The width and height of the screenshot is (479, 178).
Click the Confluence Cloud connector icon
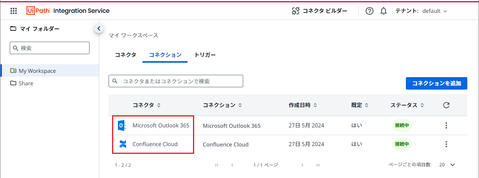point(123,144)
